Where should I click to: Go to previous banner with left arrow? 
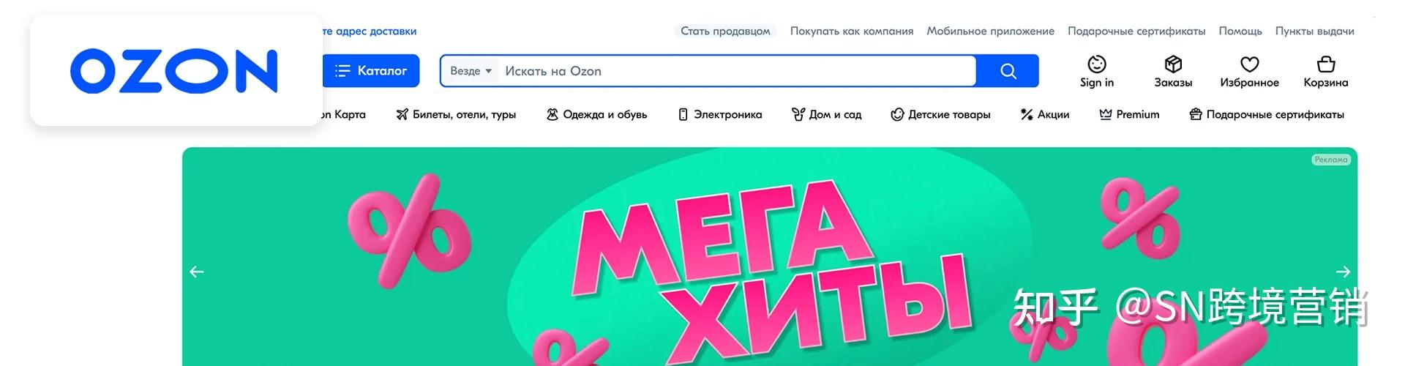196,272
